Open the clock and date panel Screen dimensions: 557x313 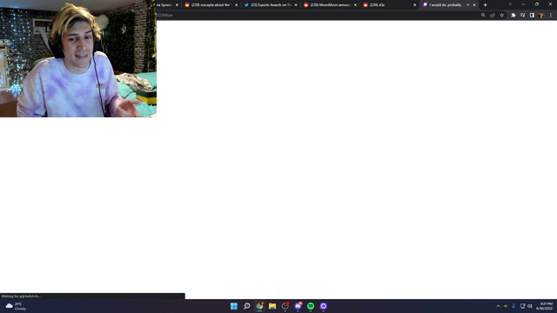[544, 306]
